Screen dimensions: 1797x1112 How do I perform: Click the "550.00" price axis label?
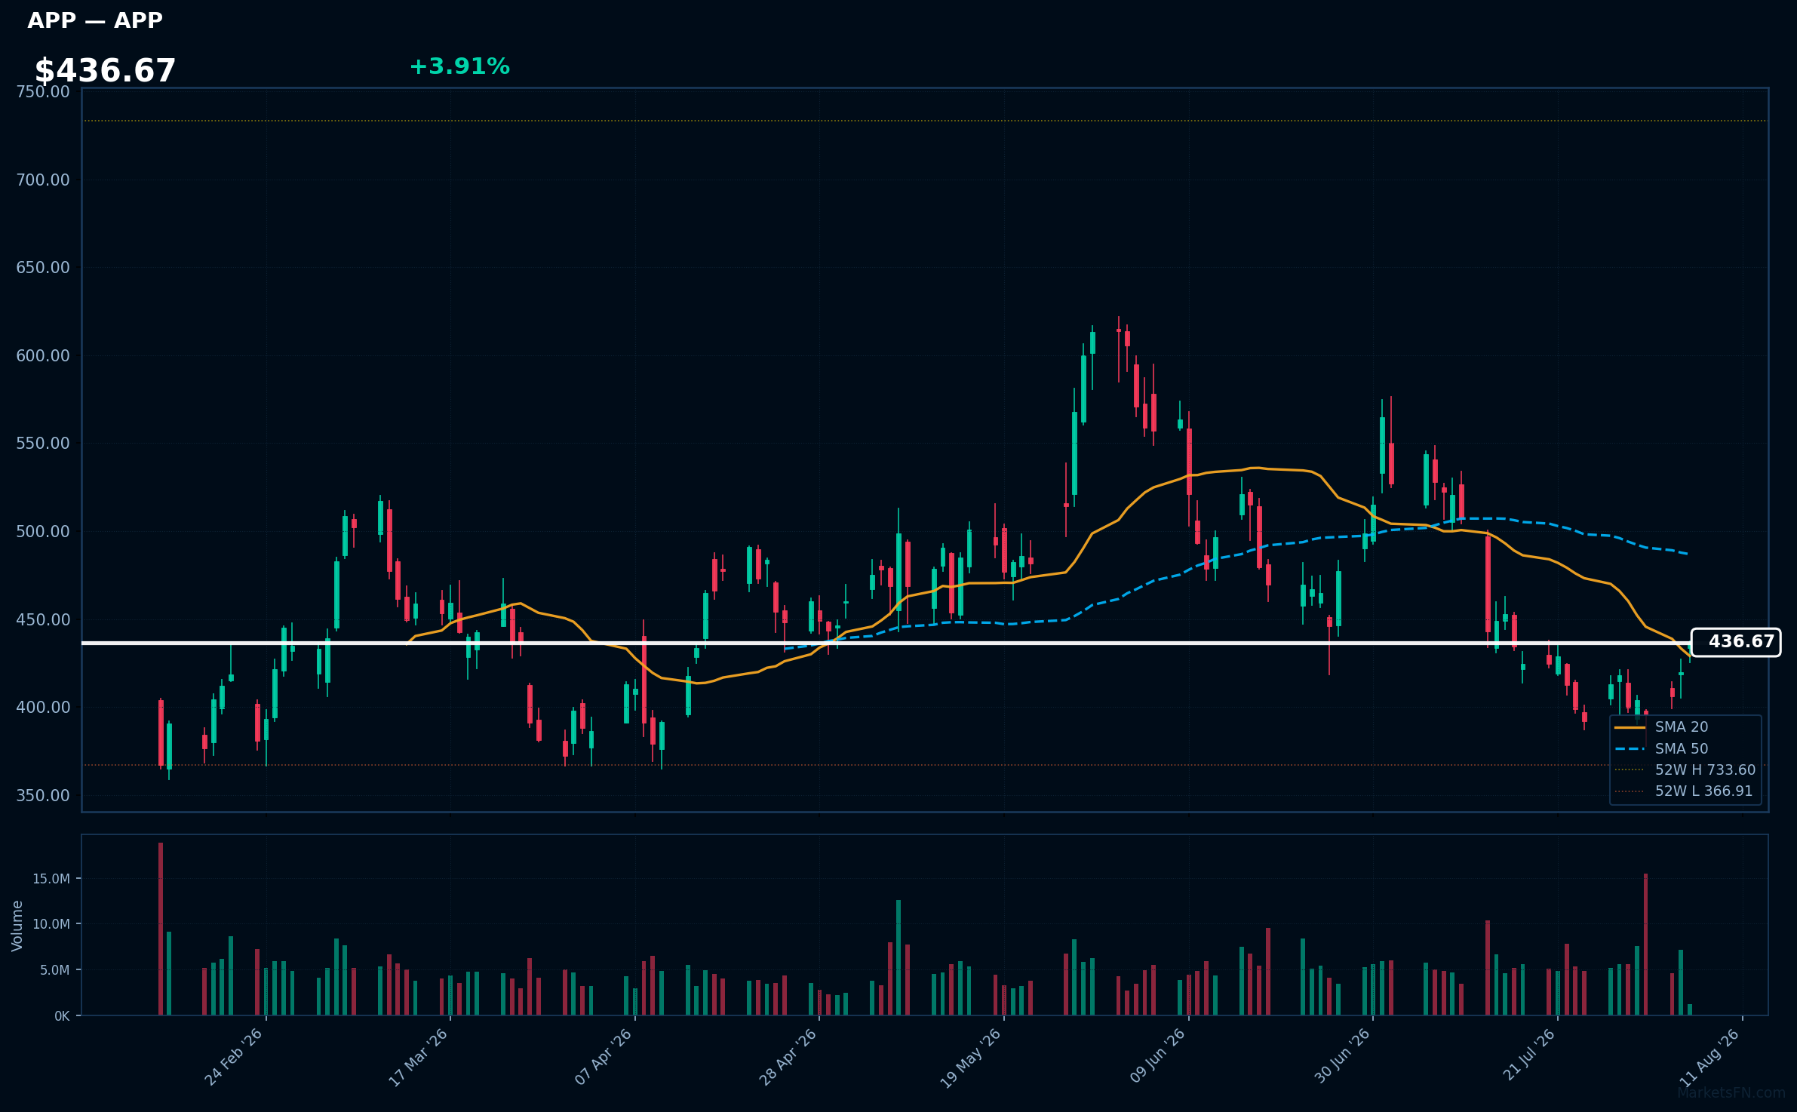[43, 444]
